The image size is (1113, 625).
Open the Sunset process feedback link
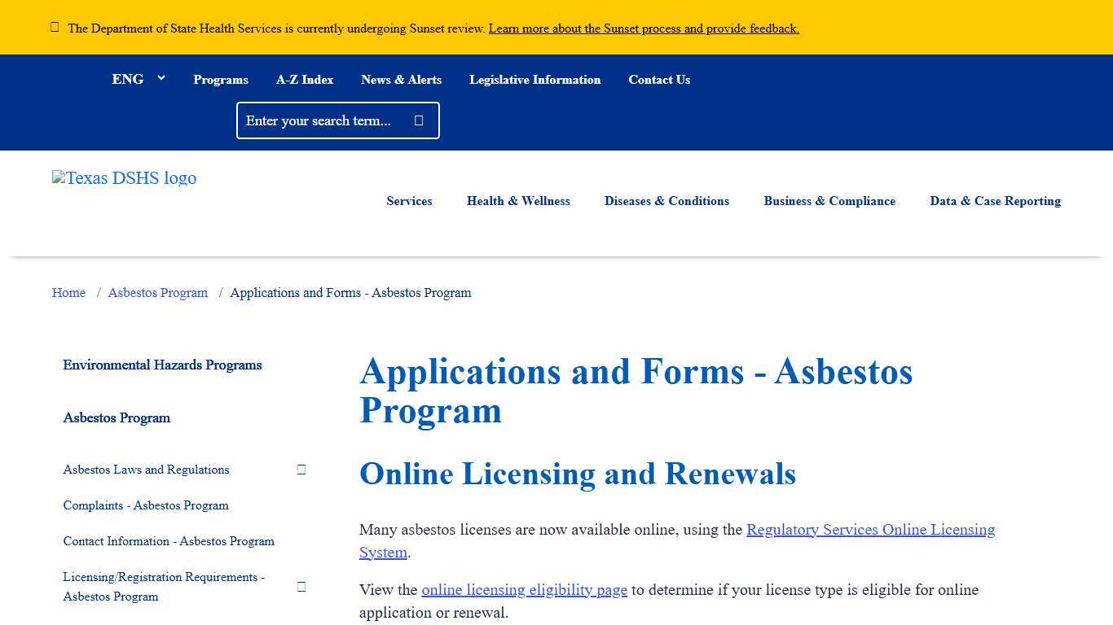(643, 28)
